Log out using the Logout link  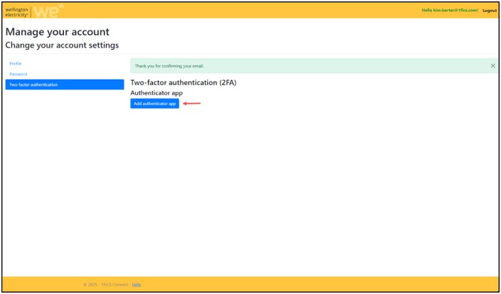[x=489, y=11]
